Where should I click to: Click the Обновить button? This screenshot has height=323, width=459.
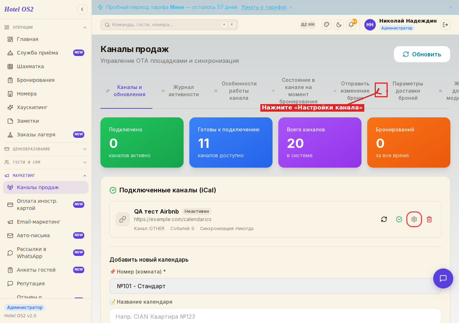pos(422,54)
